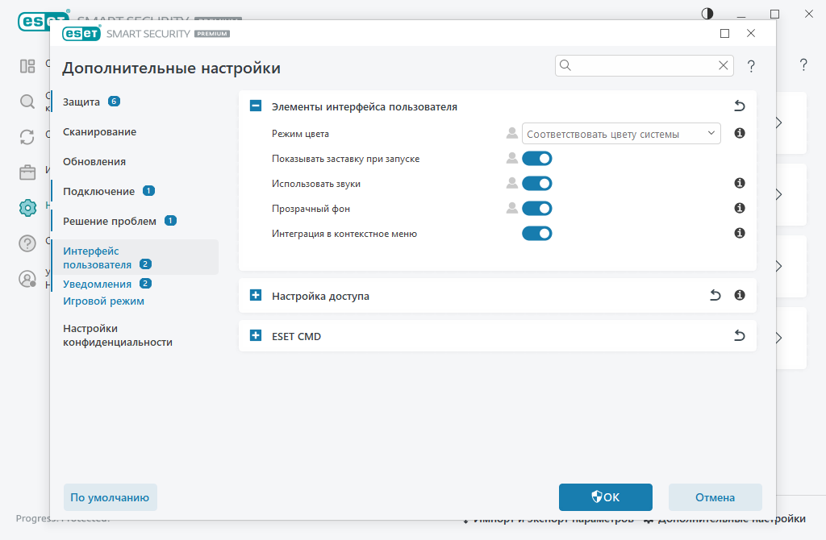Click user icon beside Прозрачный фон
The image size is (826, 540).
(x=512, y=208)
